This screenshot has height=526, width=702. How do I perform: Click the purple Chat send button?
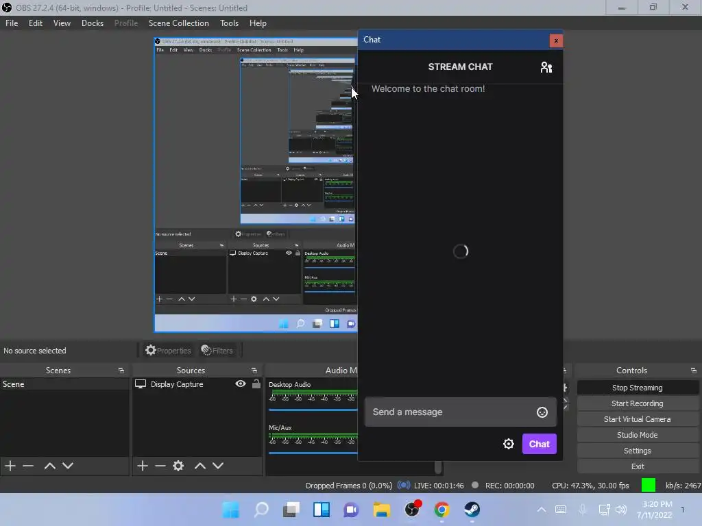click(539, 444)
